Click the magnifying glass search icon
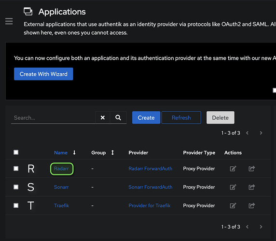Screen dimensions: 276x241 (x=118, y=118)
